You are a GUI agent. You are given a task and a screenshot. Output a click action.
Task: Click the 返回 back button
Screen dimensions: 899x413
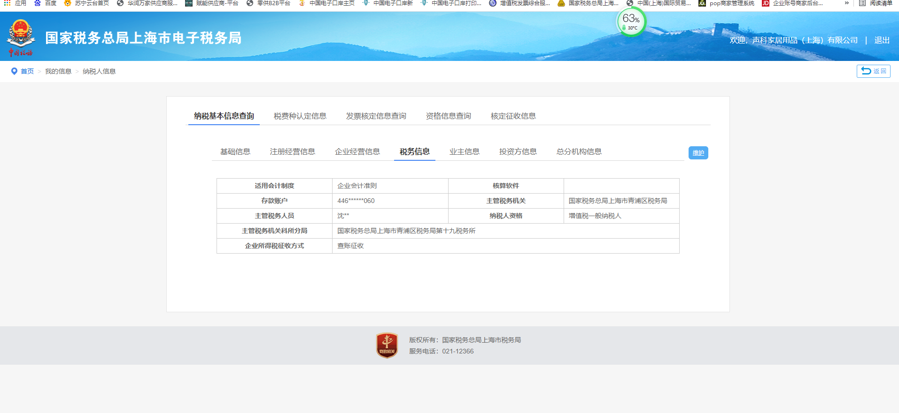[873, 71]
